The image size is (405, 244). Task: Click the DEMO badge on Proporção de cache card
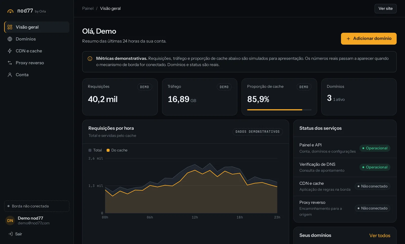304,87
